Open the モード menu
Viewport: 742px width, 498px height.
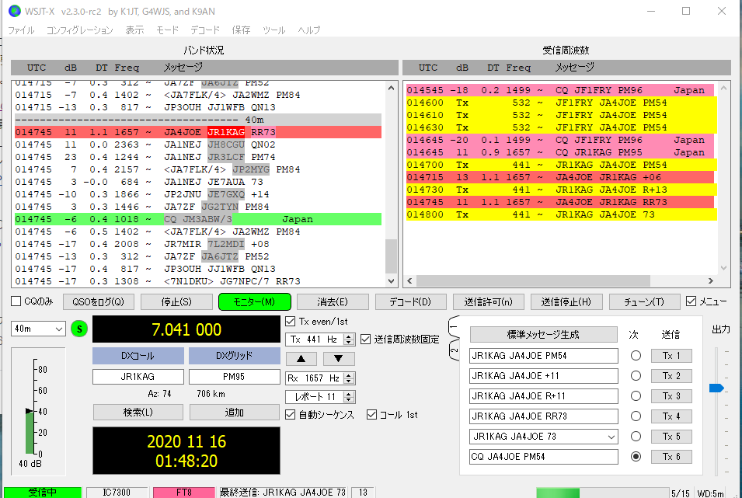(x=168, y=30)
